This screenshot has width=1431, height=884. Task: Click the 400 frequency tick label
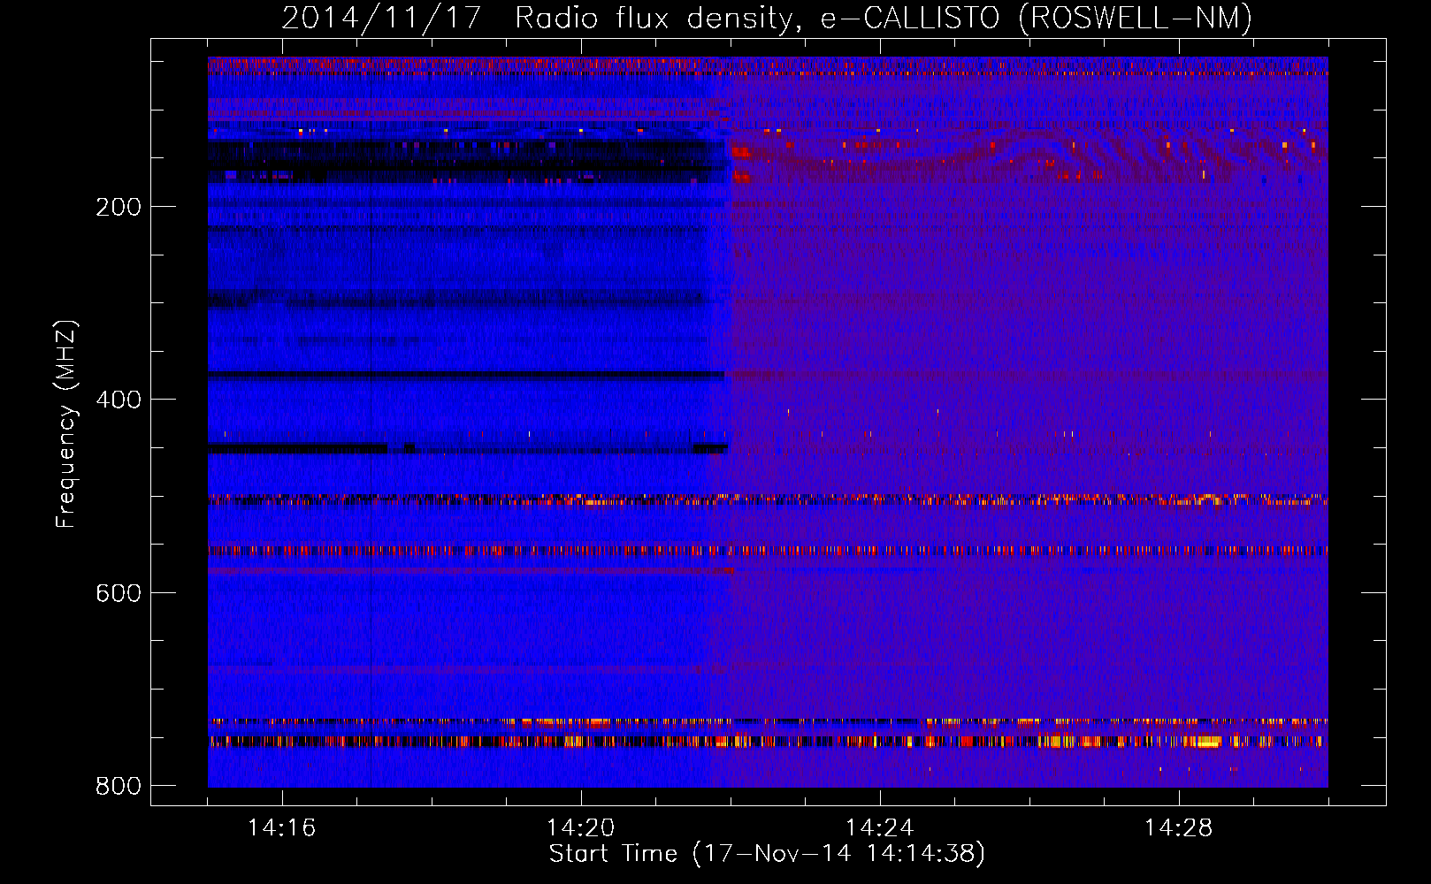click(x=119, y=400)
